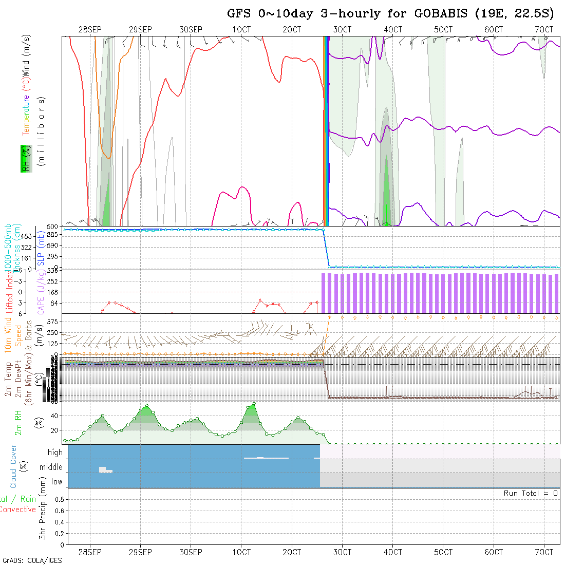Click the 'high' cloud cover row label
This screenshot has width=565, height=565.
[55, 453]
